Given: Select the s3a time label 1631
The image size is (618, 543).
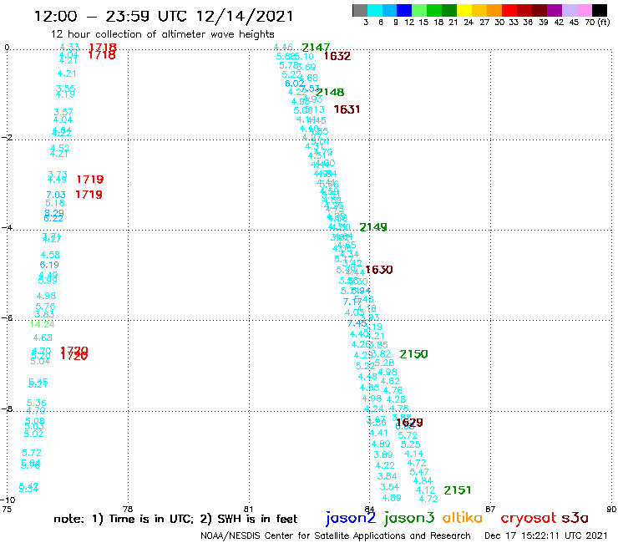Looking at the screenshot, I should 347,109.
